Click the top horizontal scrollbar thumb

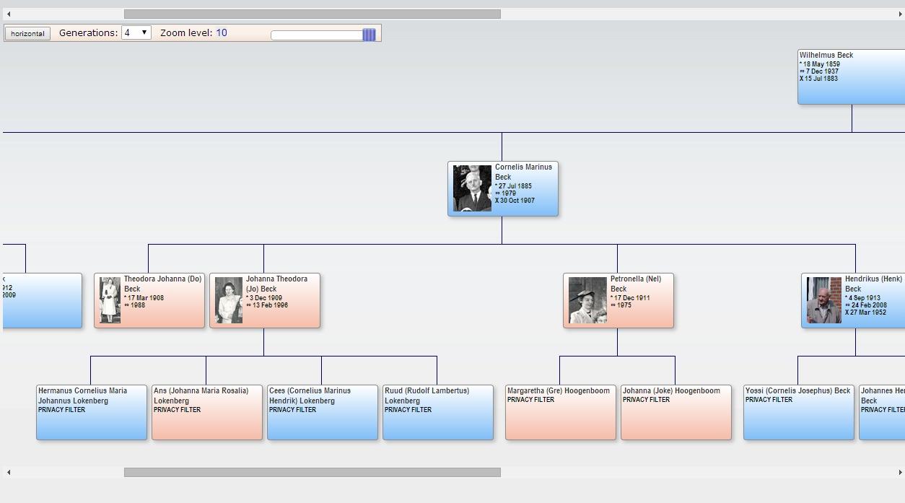(x=312, y=14)
